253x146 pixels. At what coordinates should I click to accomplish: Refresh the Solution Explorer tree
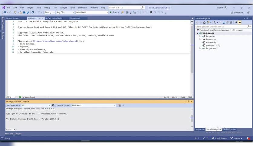(224, 23)
